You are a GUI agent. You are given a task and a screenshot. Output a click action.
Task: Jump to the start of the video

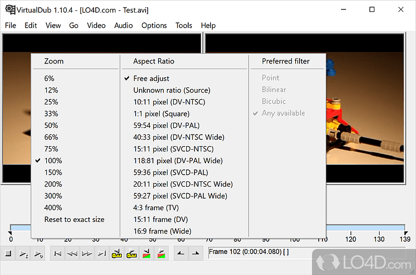[57, 254]
